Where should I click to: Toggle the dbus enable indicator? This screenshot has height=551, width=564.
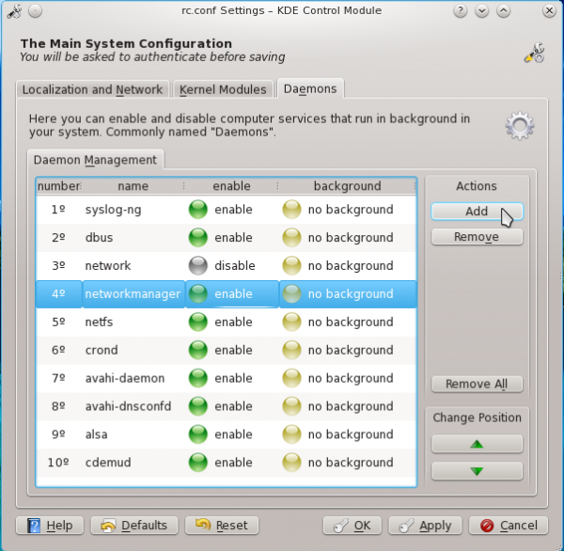tap(197, 238)
